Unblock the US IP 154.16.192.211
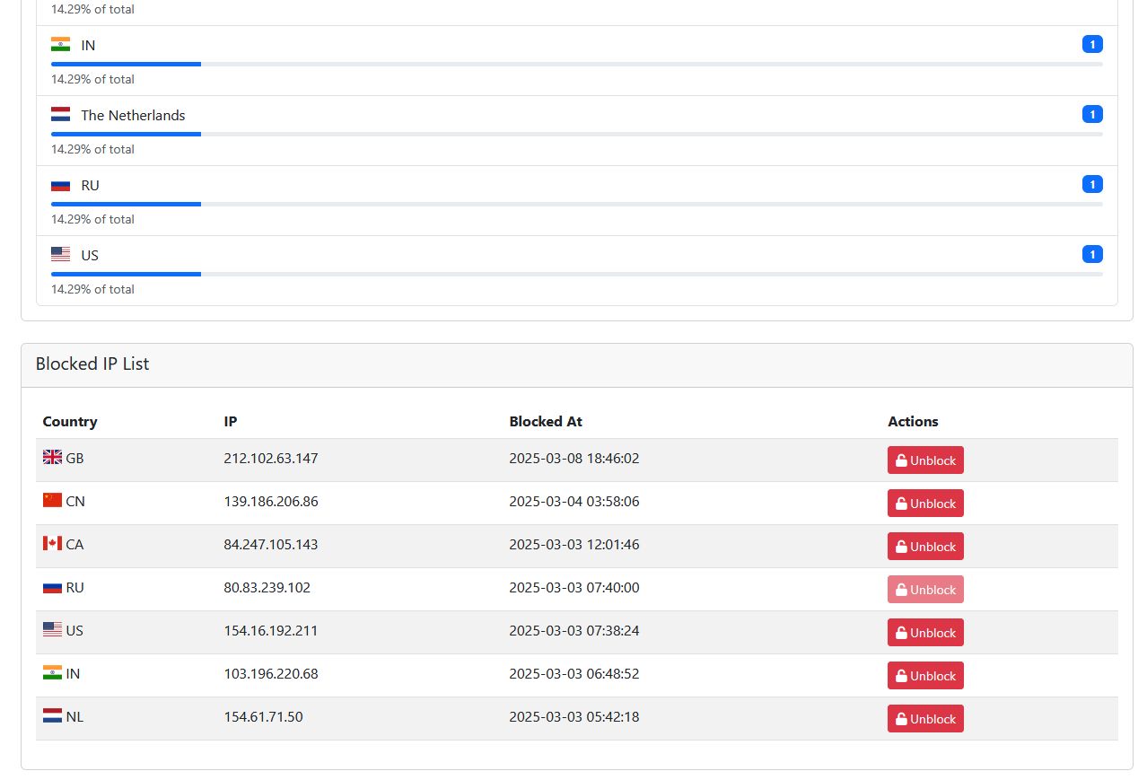The height and width of the screenshot is (780, 1147). pos(925,633)
